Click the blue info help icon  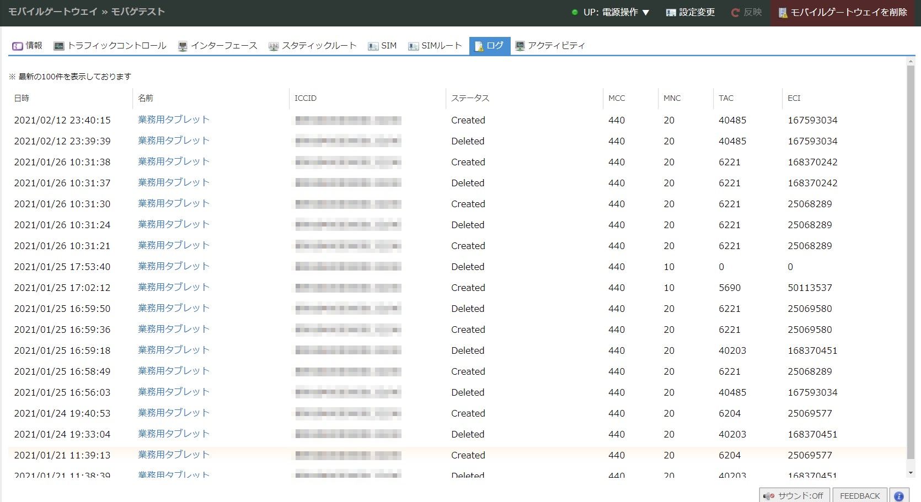pyautogui.click(x=898, y=495)
